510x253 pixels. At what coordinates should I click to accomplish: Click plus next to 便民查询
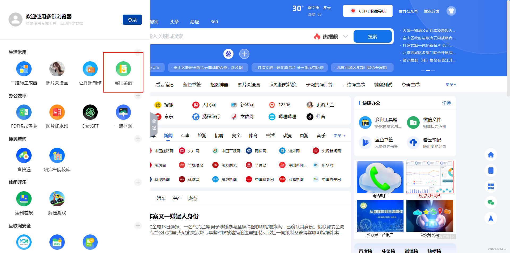click(138, 139)
